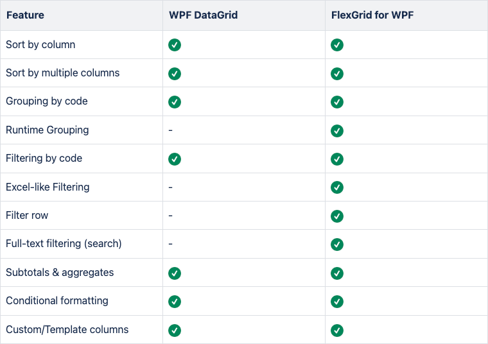This screenshot has width=488, height=344.
Task: Select the FlexGrid for WPF column header
Action: 372,15
